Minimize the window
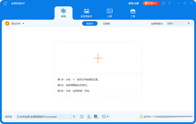The image size is (196, 124). pos(179,3)
